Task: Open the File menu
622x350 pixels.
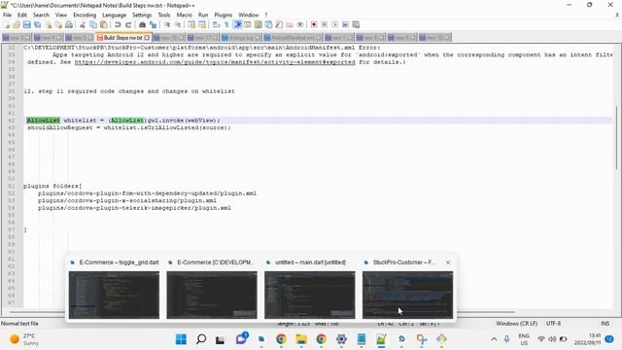Action: (7, 15)
